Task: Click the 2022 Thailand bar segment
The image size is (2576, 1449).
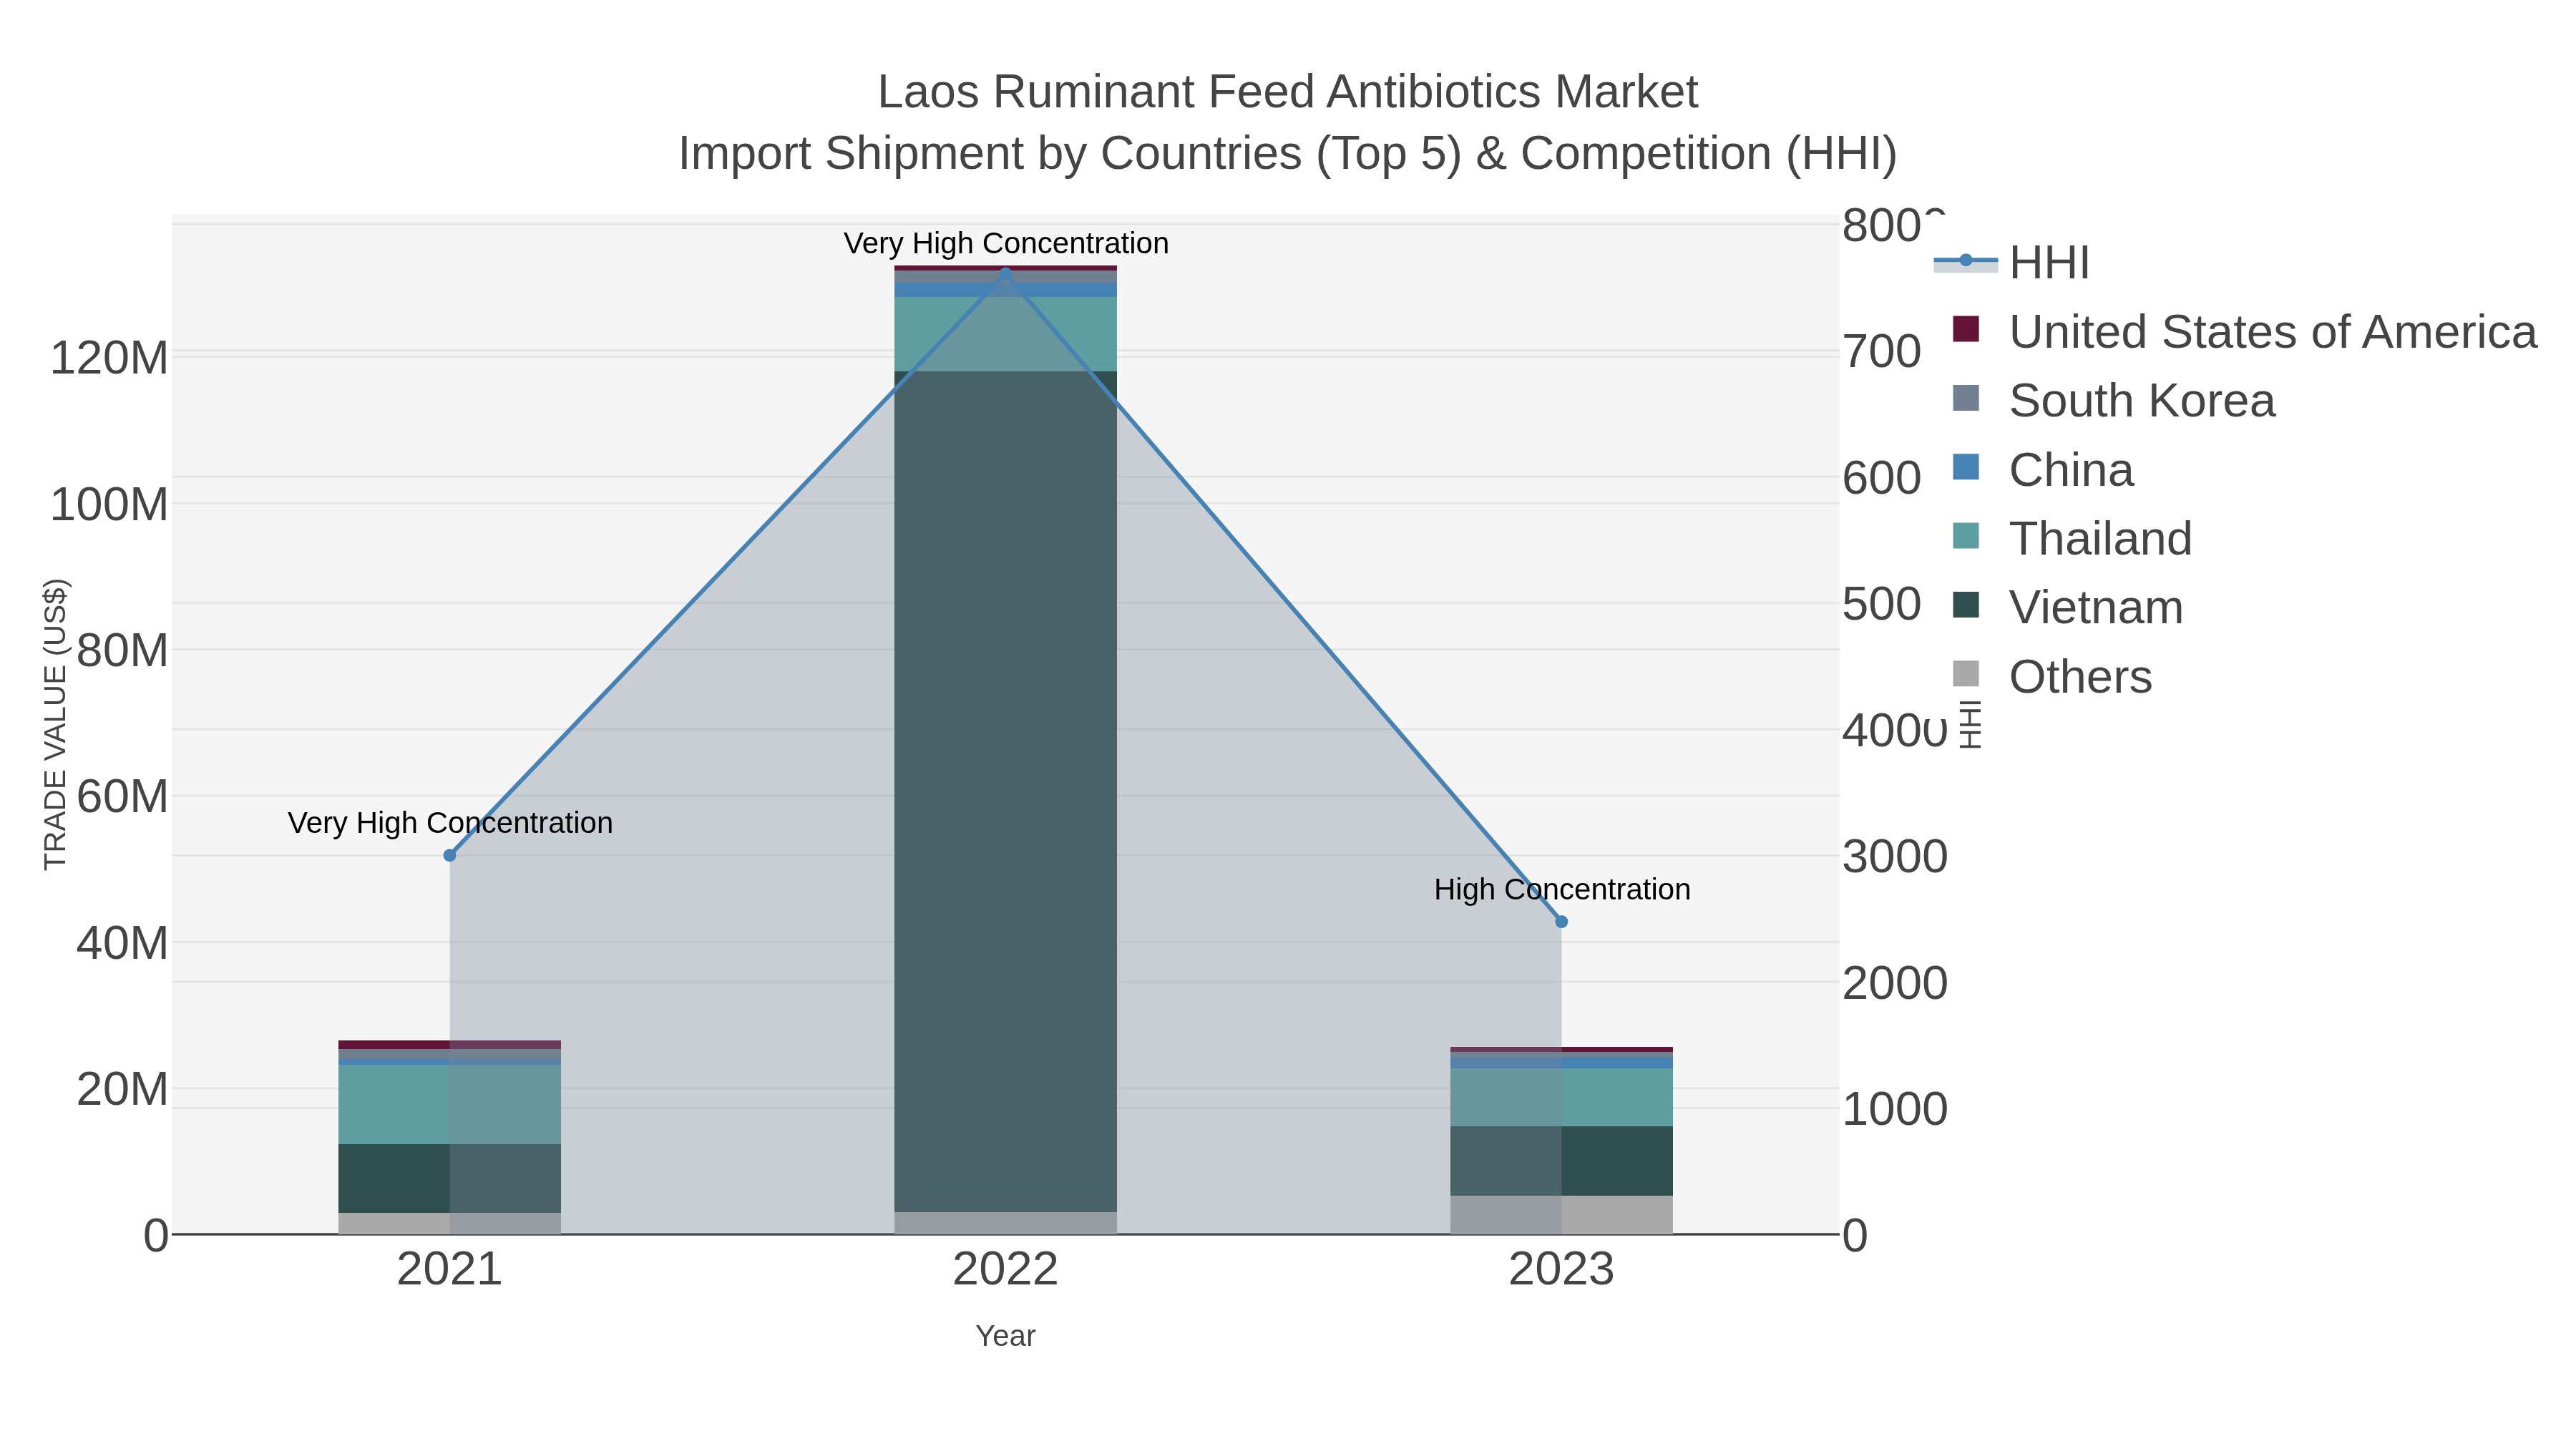Action: pyautogui.click(x=1006, y=334)
